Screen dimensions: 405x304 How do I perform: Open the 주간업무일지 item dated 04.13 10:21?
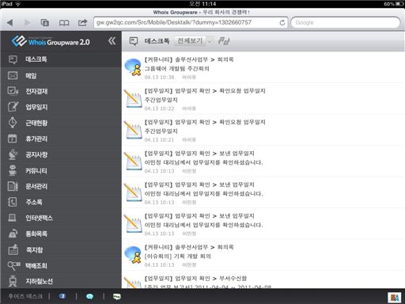[x=263, y=130]
